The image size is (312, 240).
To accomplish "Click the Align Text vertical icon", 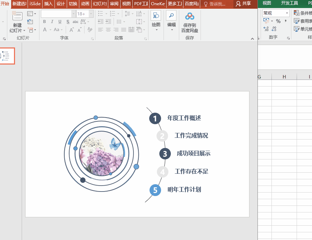I will (139, 22).
